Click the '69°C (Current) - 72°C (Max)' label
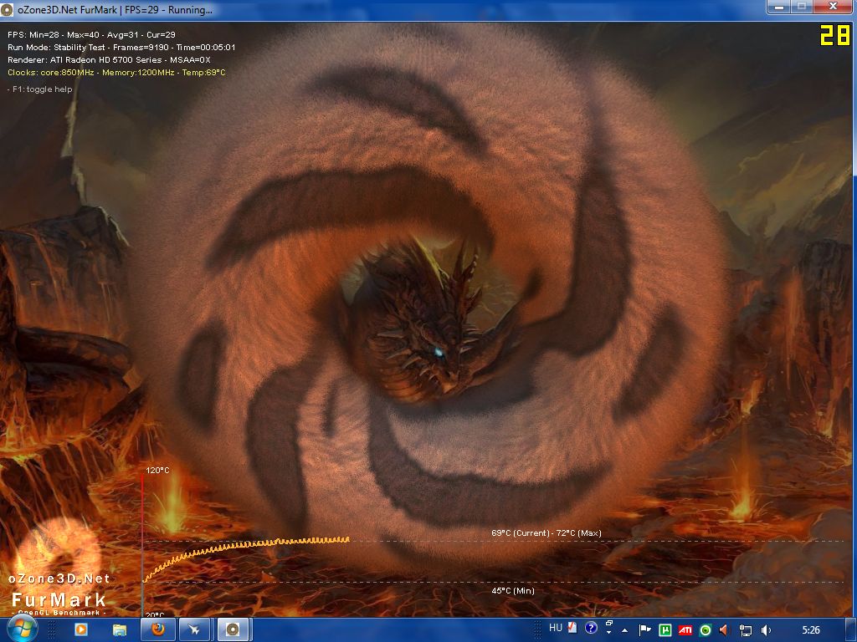Screen dimensions: 857x642 click(546, 532)
